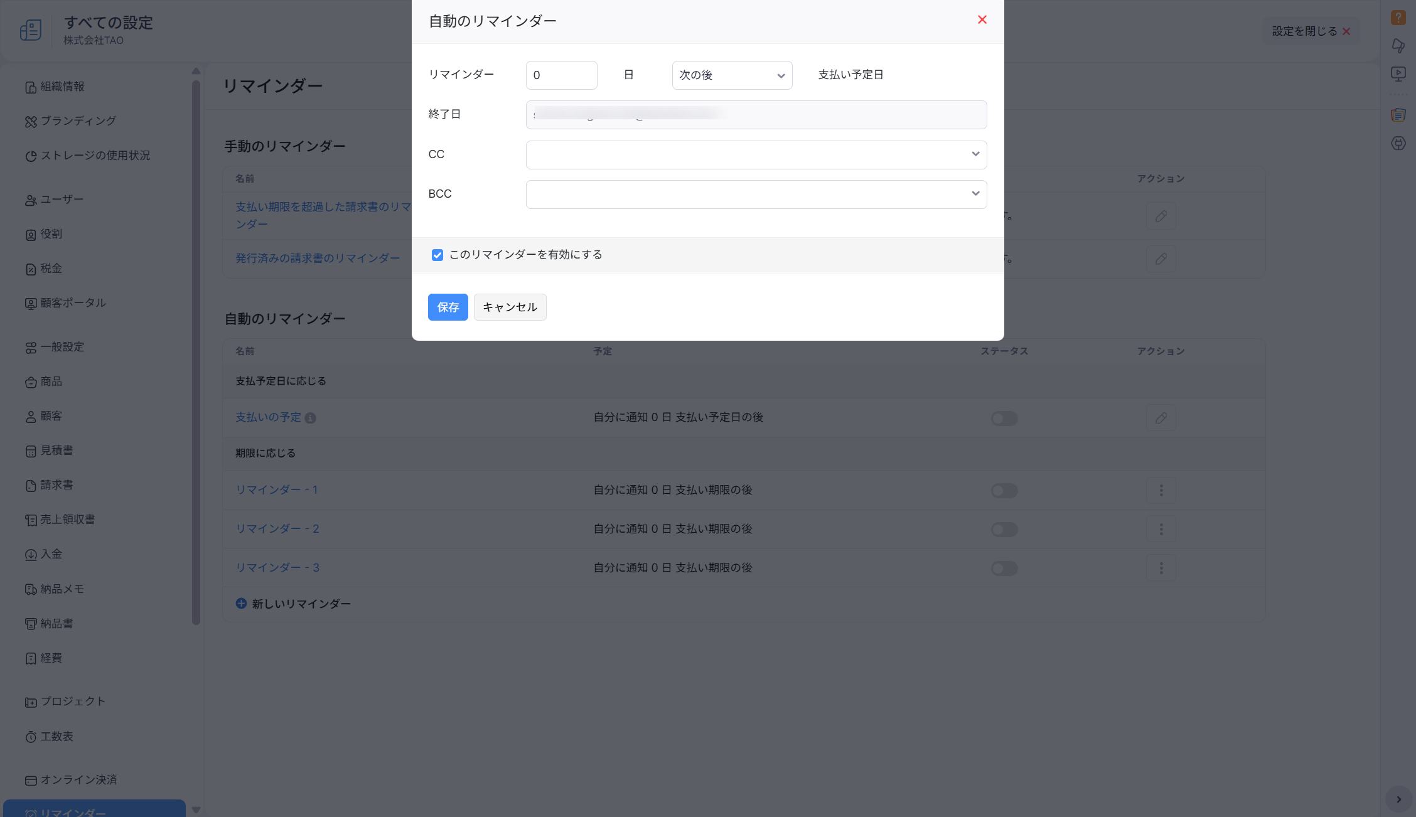1416x817 pixels.
Task: Toggle status switch for リマインダー - 2
Action: pyautogui.click(x=1004, y=530)
